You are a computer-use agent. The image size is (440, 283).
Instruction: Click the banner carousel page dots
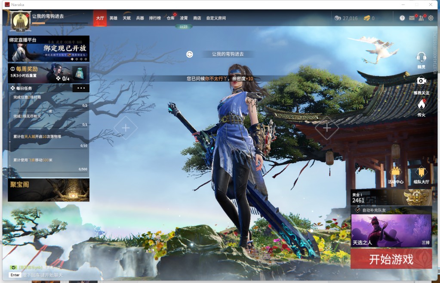click(79, 59)
